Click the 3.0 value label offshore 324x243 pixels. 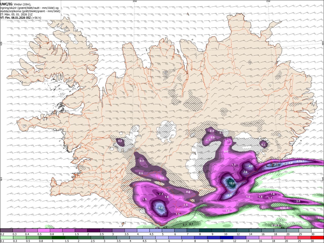coord(298,201)
